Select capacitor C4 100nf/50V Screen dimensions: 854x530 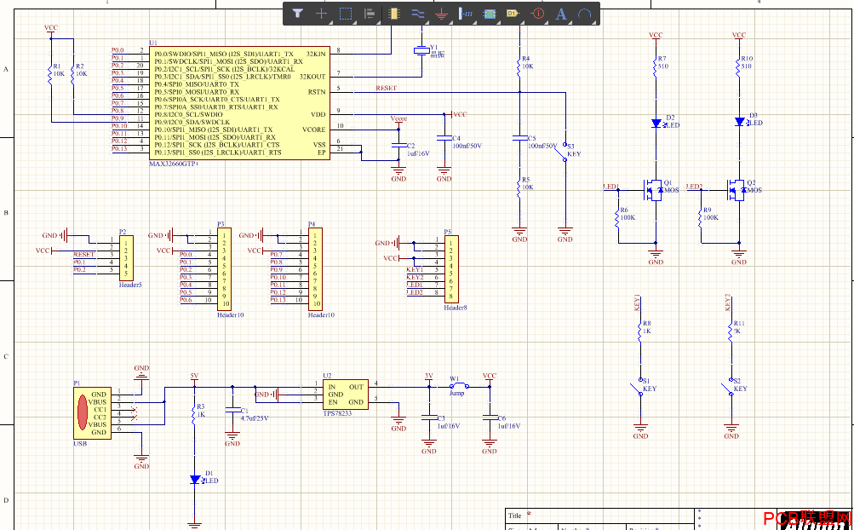pyautogui.click(x=444, y=137)
